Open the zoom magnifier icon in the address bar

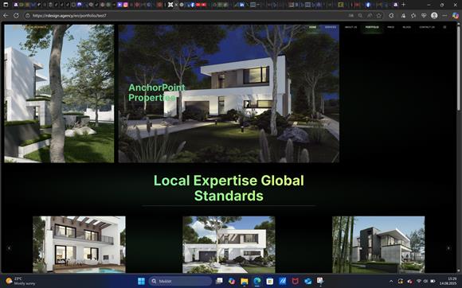(x=360, y=16)
